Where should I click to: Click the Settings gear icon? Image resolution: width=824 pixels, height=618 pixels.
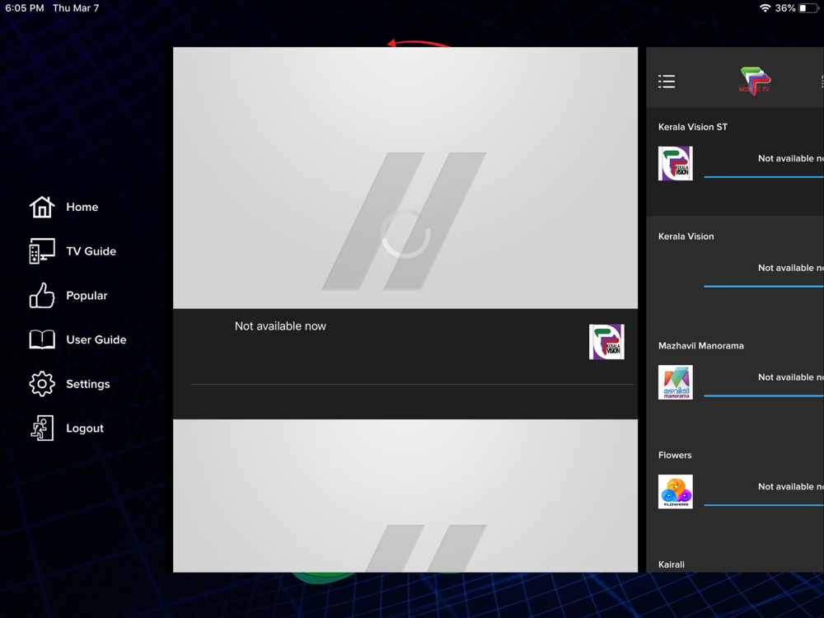pos(42,384)
